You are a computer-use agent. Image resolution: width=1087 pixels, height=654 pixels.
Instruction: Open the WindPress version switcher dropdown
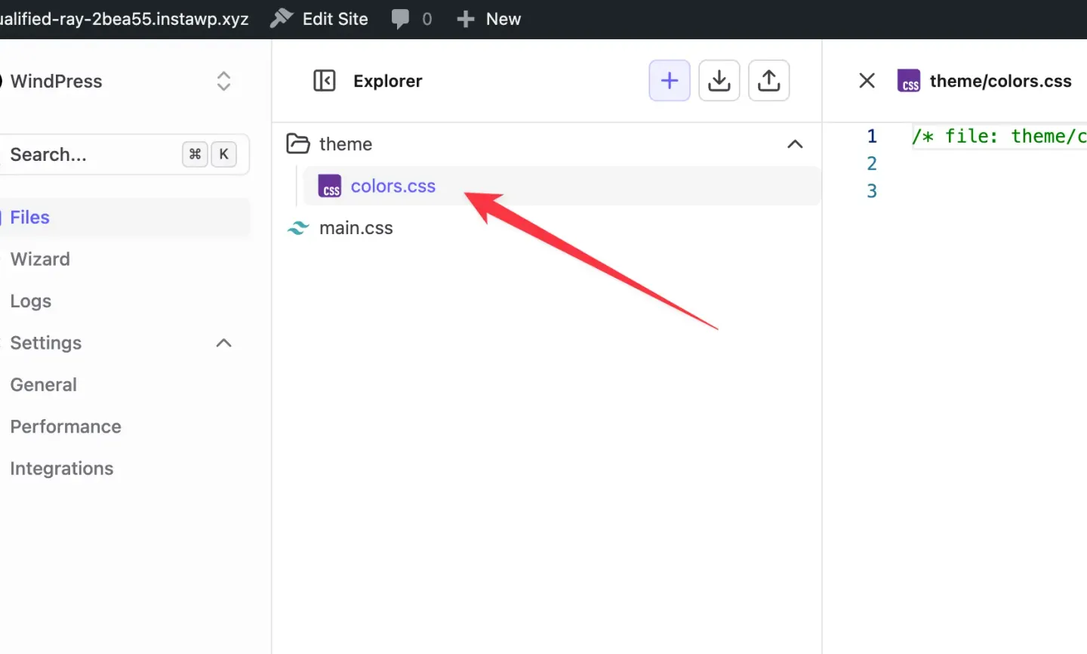pos(223,81)
